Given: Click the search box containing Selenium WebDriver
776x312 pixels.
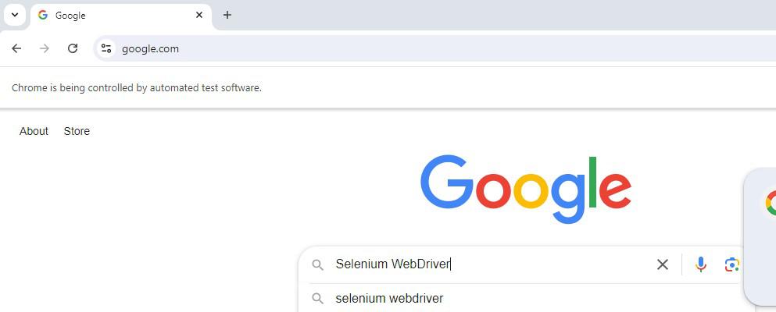Looking at the screenshot, I should 485,264.
